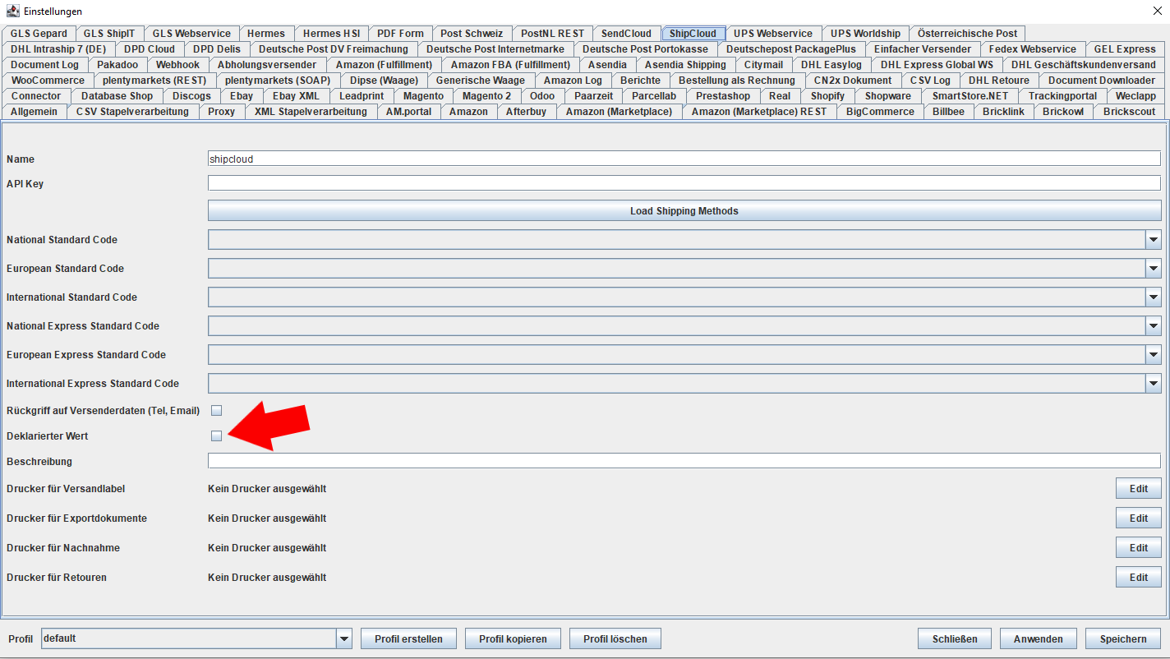Select the Ebay XML tab
Screen dimensions: 1170x659
tap(296, 96)
